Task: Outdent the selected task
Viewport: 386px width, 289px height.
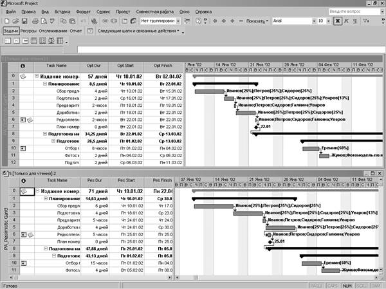Action: tap(215, 21)
